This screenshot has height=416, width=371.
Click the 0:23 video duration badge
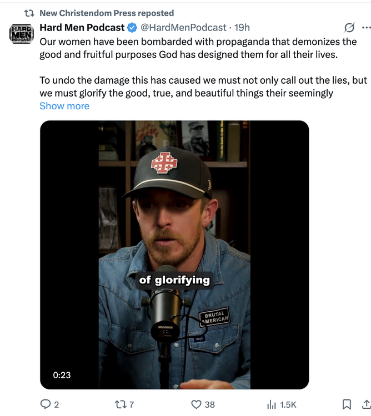tap(62, 375)
